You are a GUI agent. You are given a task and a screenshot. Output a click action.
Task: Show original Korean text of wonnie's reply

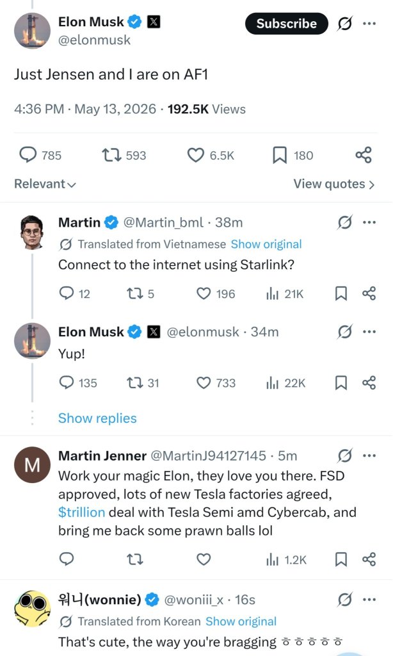click(x=241, y=621)
